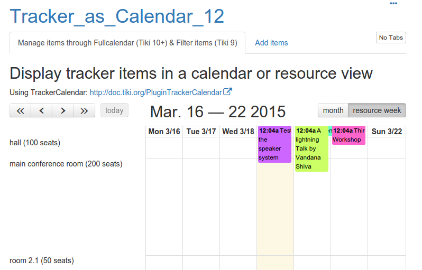Jump forward with the double-right arrow button

point(84,110)
